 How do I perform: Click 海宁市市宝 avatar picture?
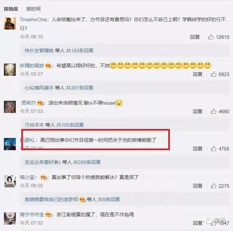point(10,218)
